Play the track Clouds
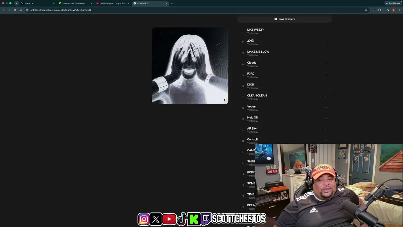Image resolution: width=403 pixels, height=227 pixels. click(x=252, y=63)
